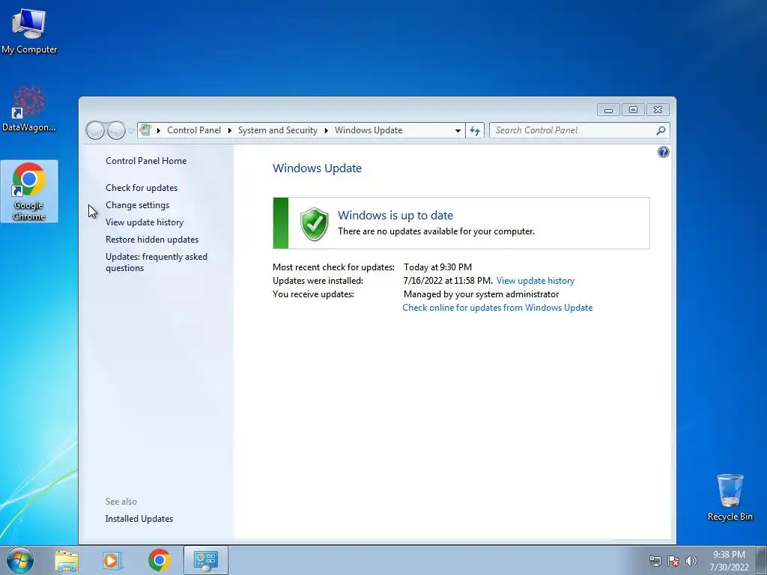Maximize the Windows Update window
Screen dimensions: 767x575
click(633, 110)
